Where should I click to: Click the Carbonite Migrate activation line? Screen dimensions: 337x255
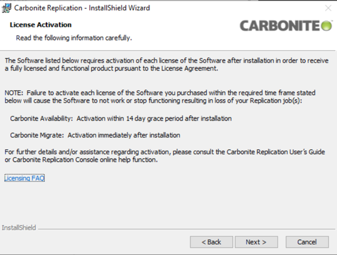point(95,135)
